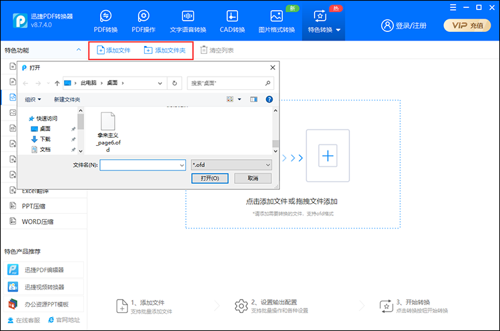Click 桌面 in address path
The height and width of the screenshot is (331, 500).
pyautogui.click(x=112, y=83)
